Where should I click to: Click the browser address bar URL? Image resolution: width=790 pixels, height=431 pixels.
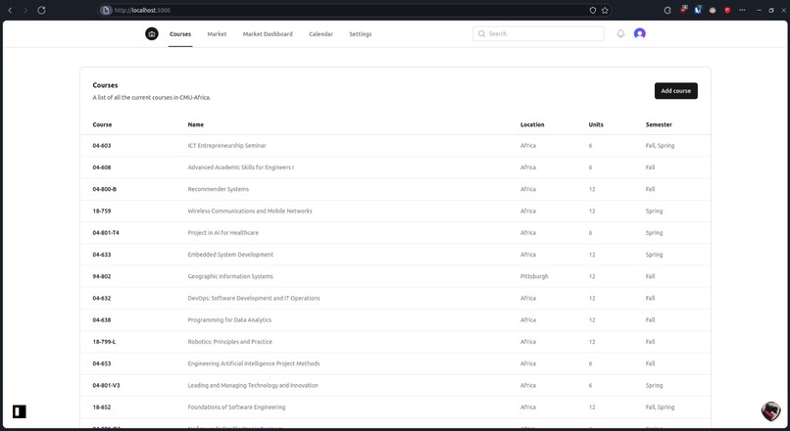142,10
